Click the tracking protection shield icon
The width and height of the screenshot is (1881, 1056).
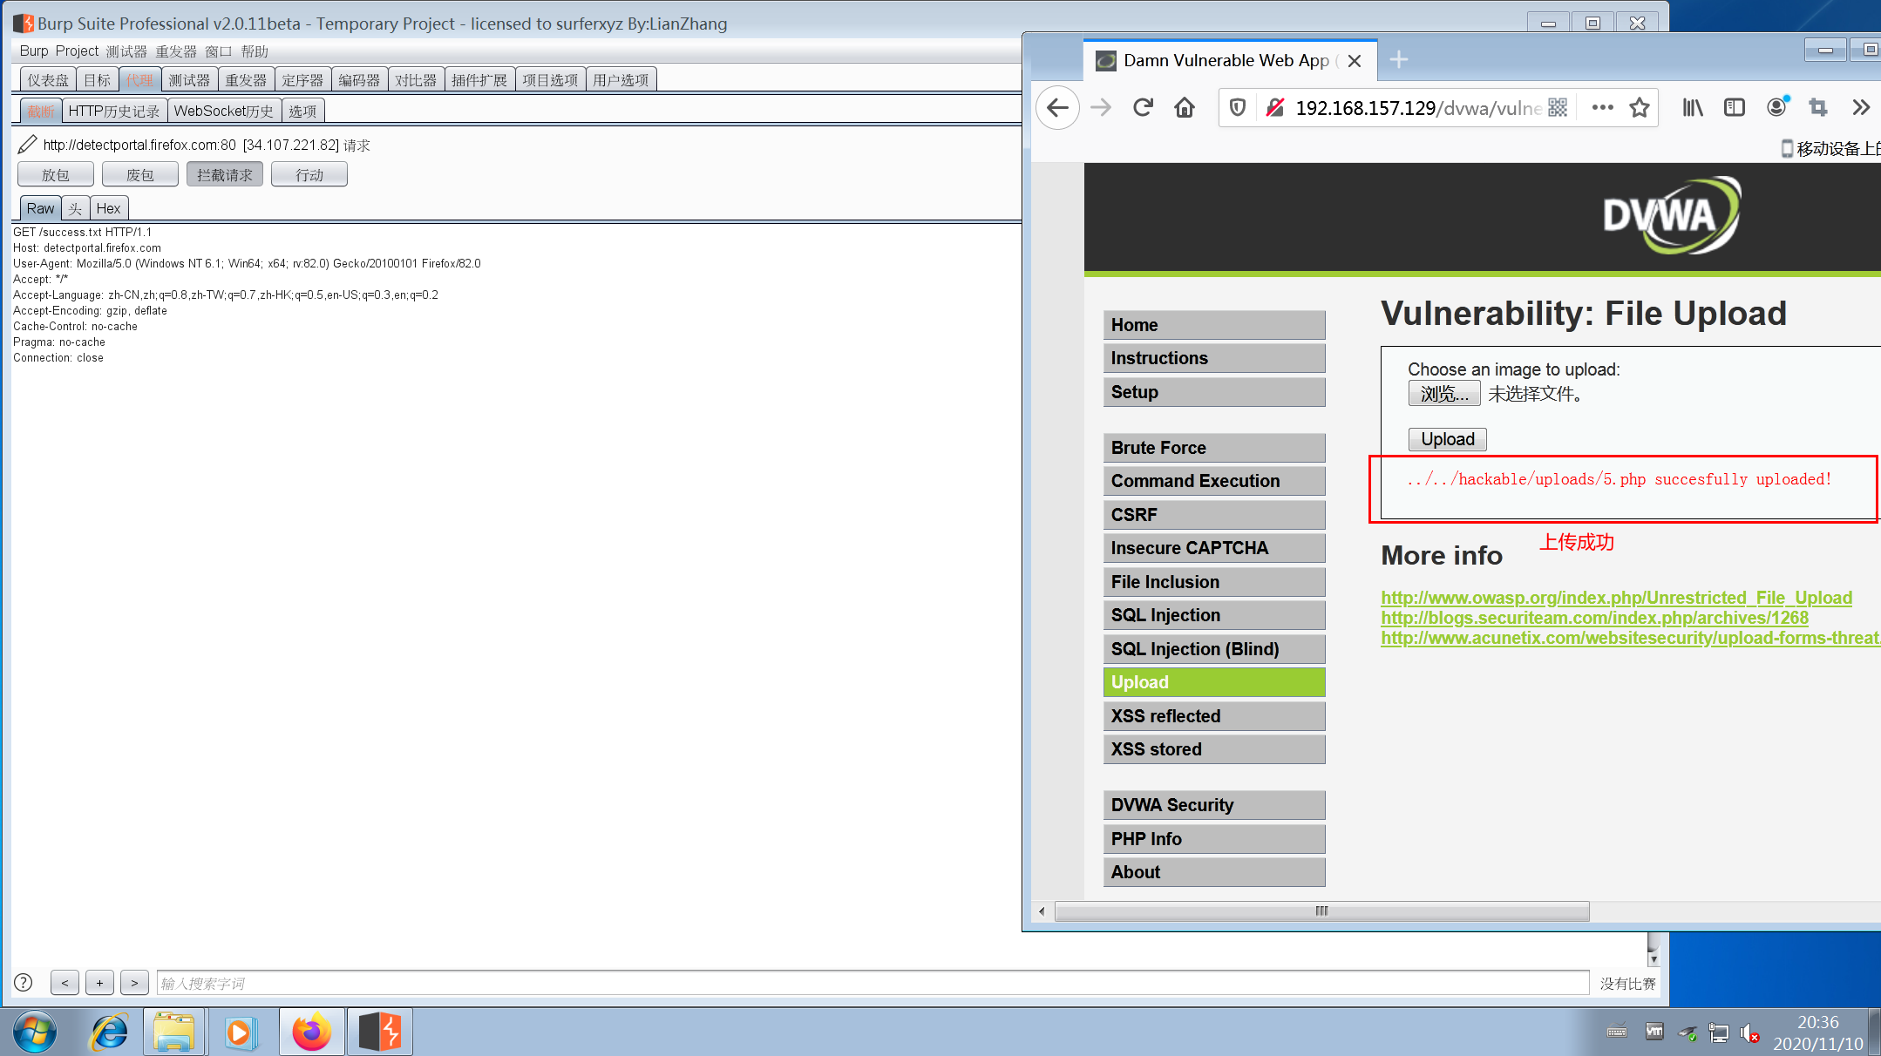point(1237,107)
